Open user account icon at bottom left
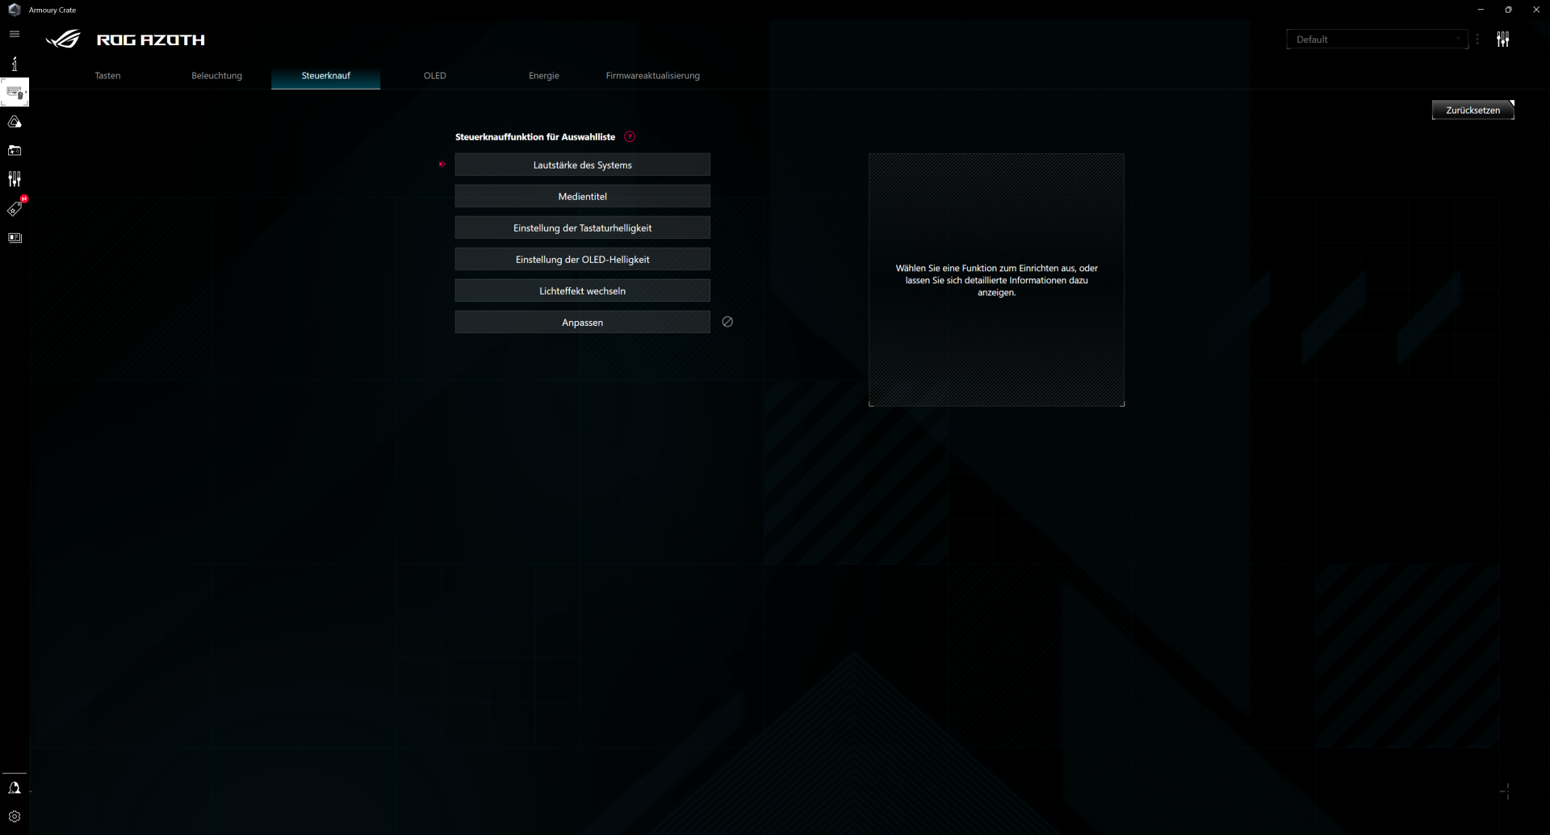 click(x=15, y=788)
